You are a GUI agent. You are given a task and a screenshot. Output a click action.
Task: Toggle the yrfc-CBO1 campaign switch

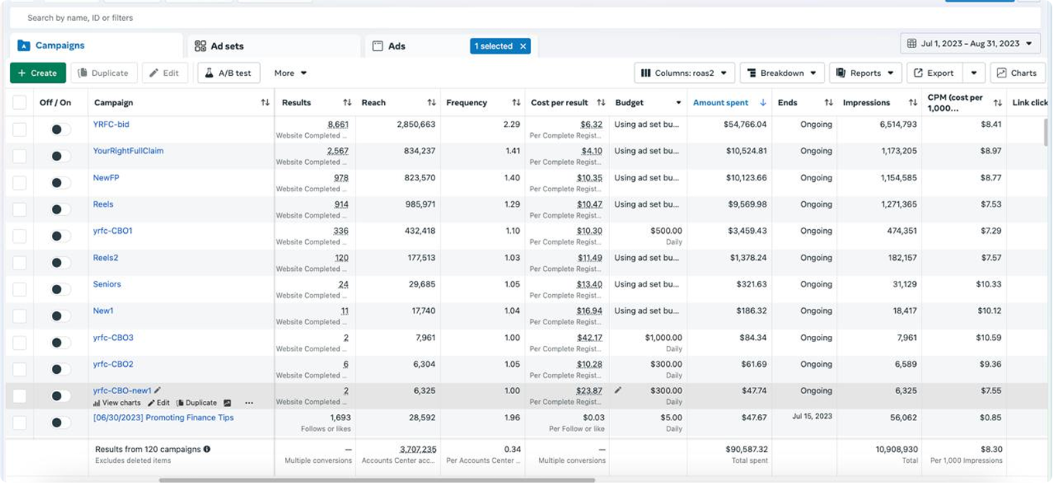pyautogui.click(x=60, y=236)
